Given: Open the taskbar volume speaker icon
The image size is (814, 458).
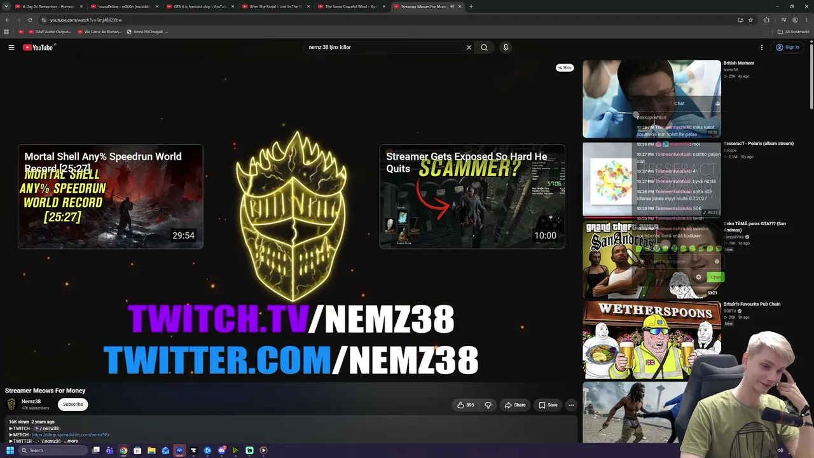Looking at the screenshot, I should pyautogui.click(x=780, y=450).
